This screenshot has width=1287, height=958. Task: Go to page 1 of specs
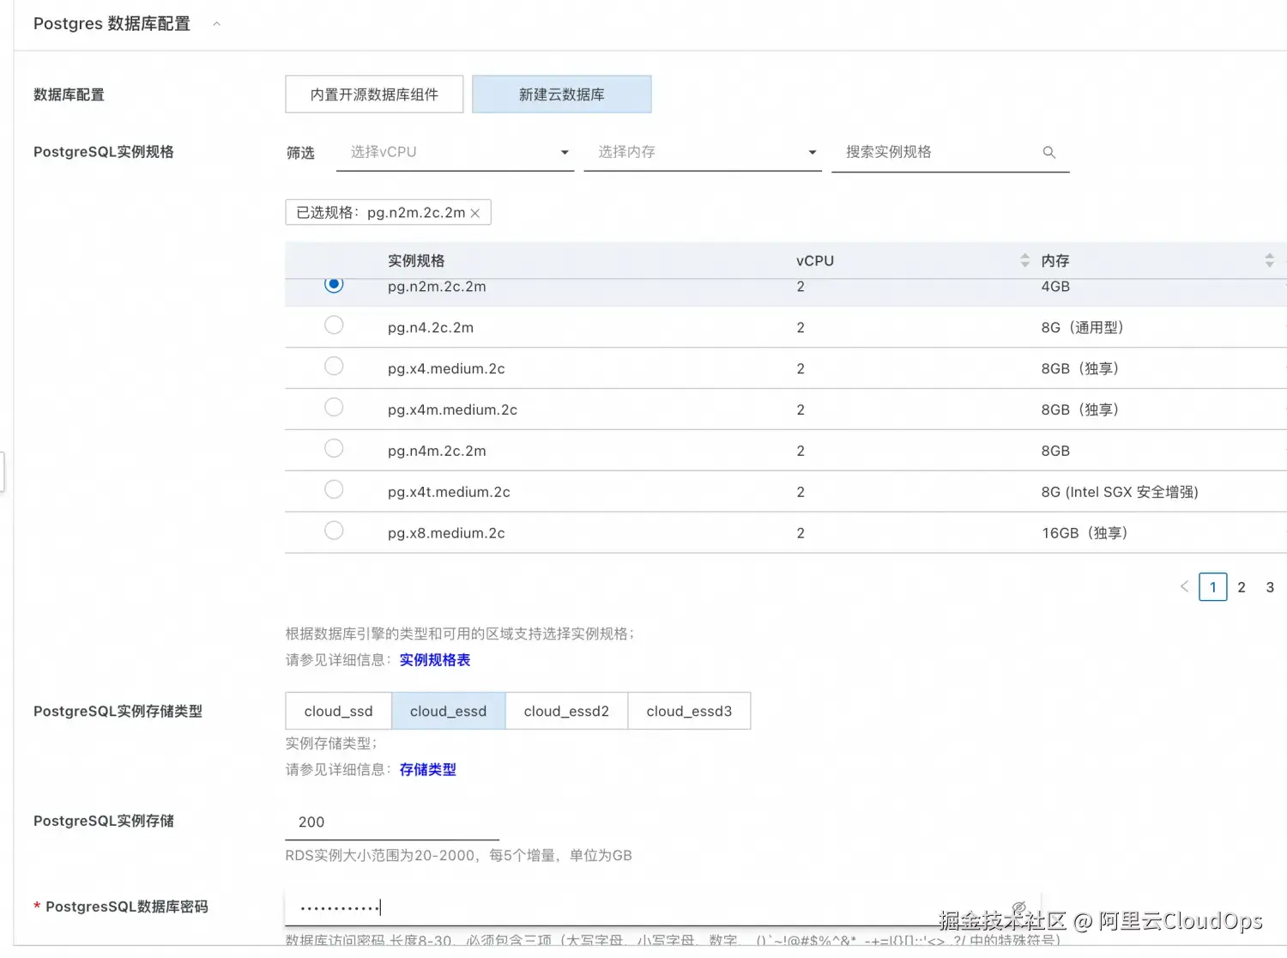[1212, 587]
